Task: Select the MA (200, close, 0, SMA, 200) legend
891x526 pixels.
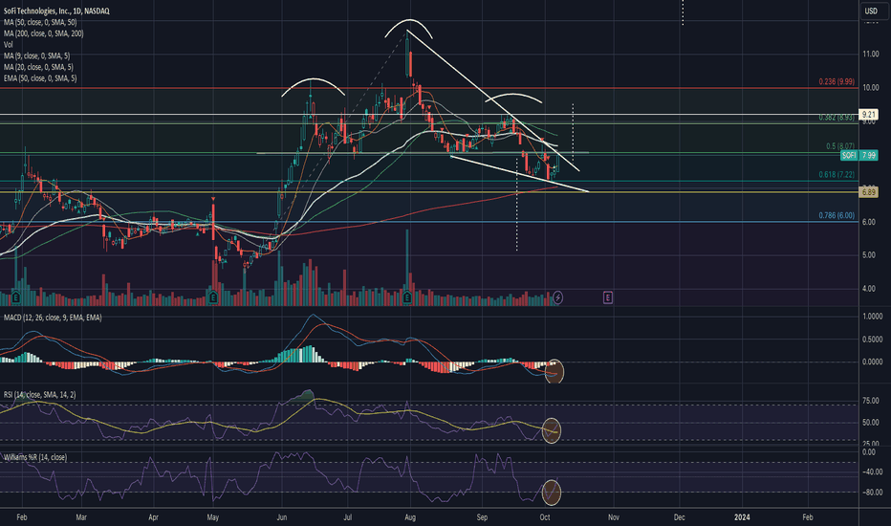Action: pyautogui.click(x=43, y=33)
